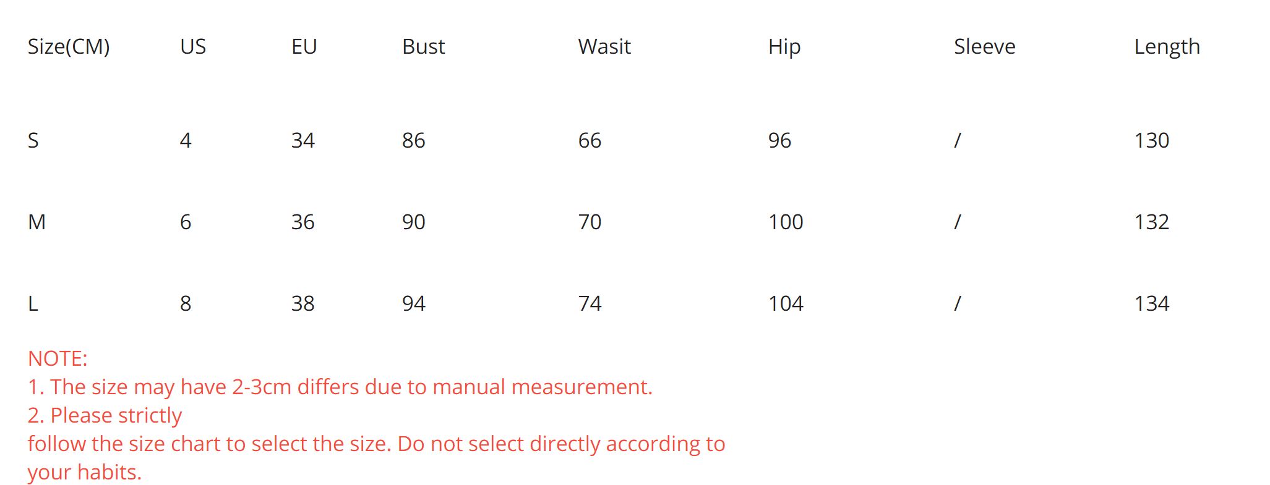
Task: Click the Bust column header
Action: coord(423,47)
